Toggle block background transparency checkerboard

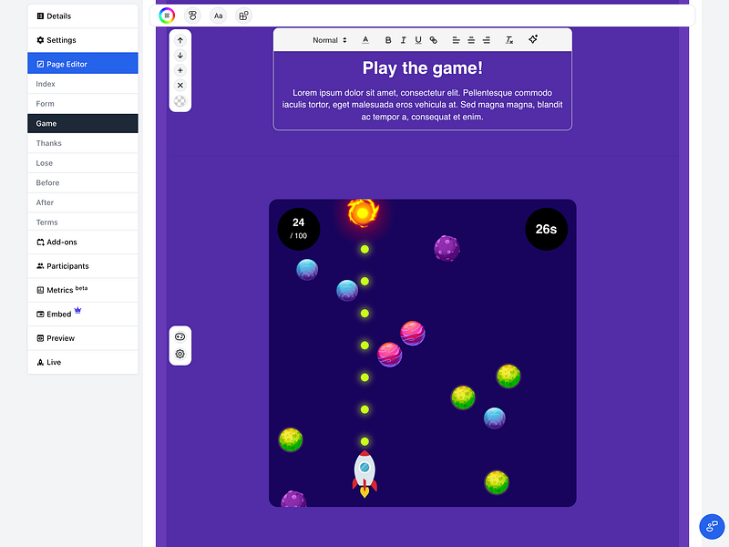click(180, 101)
